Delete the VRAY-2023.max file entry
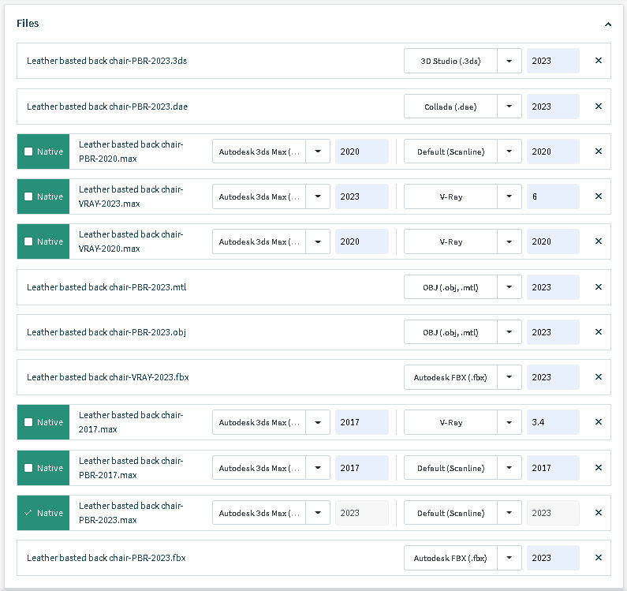 pos(598,196)
